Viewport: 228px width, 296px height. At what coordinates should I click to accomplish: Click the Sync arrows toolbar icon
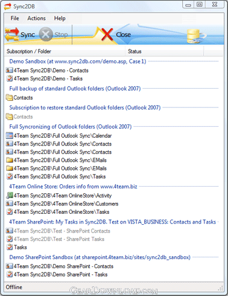[11, 34]
